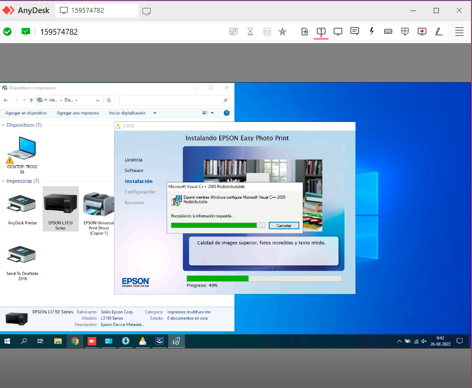Start session recording with record icon
472x388 pixels.
tap(422, 32)
